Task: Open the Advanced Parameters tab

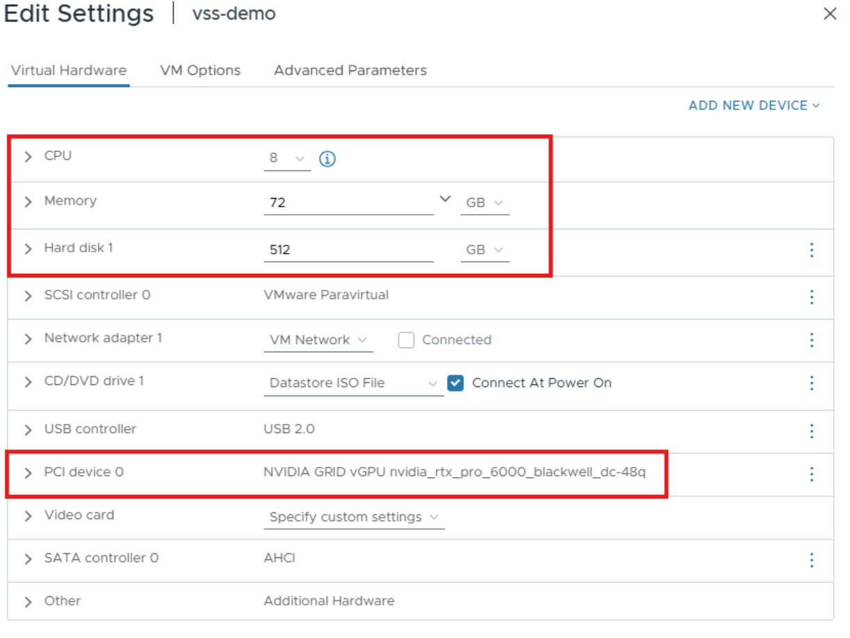Action: [x=350, y=70]
